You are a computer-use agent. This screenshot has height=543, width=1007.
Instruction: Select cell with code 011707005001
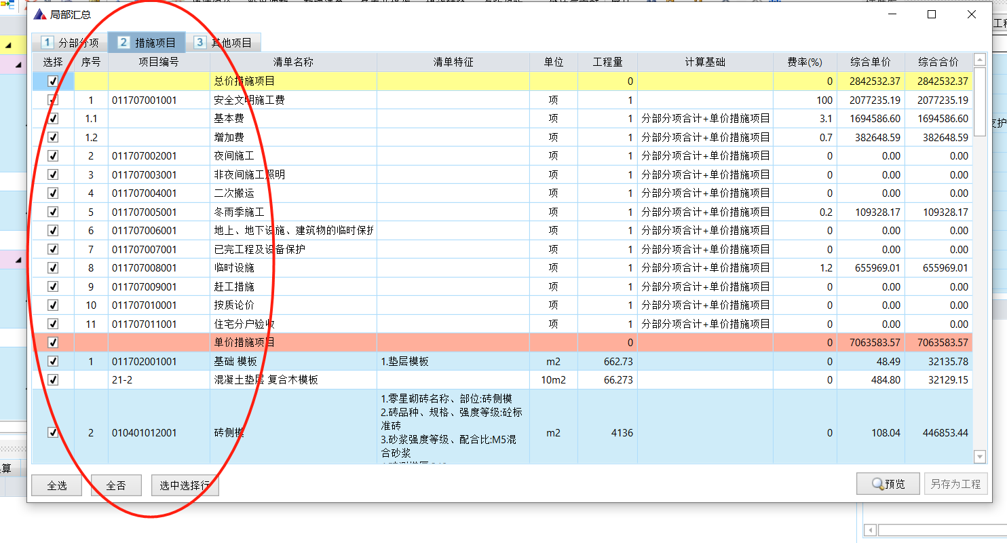point(159,212)
